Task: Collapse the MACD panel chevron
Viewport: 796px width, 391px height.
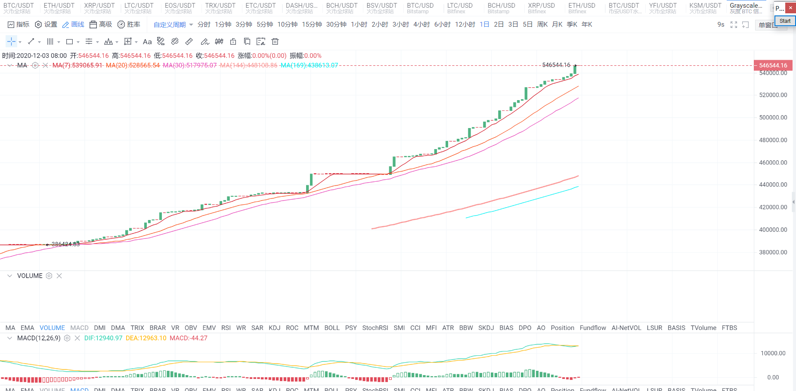Action: [9, 338]
